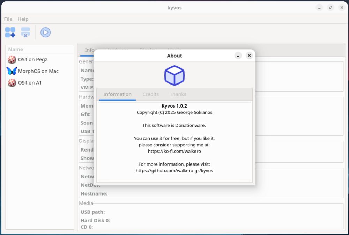Click the ko-fi.com/walkero link text
Image resolution: width=349 pixels, height=235 pixels.
(174, 151)
